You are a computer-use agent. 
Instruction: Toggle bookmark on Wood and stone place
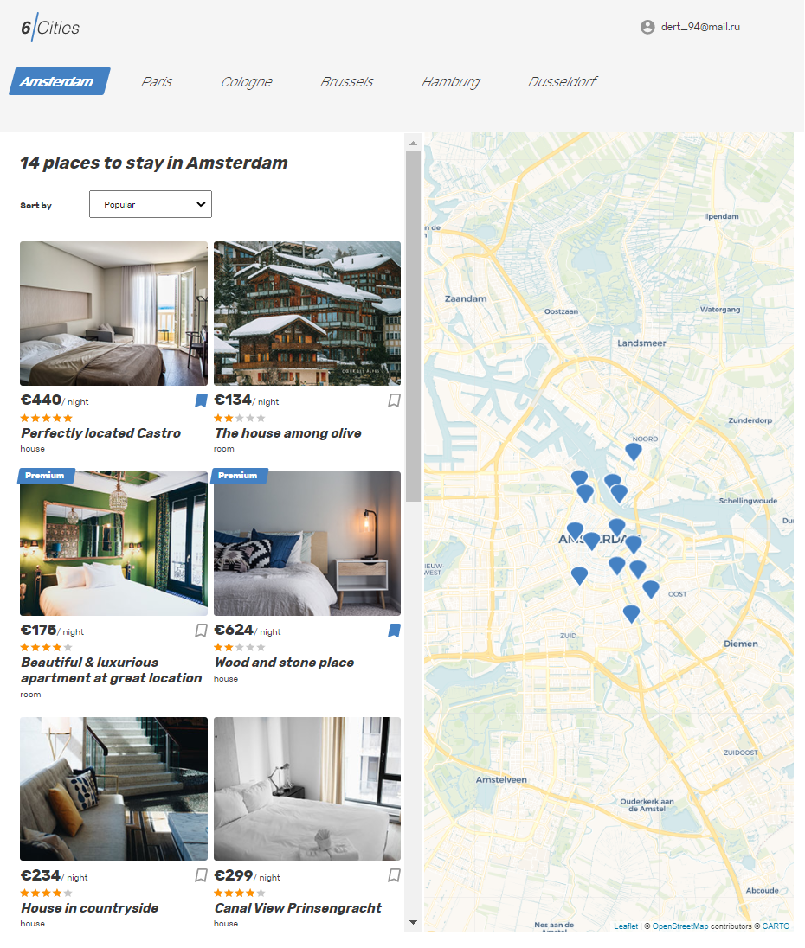pos(395,631)
